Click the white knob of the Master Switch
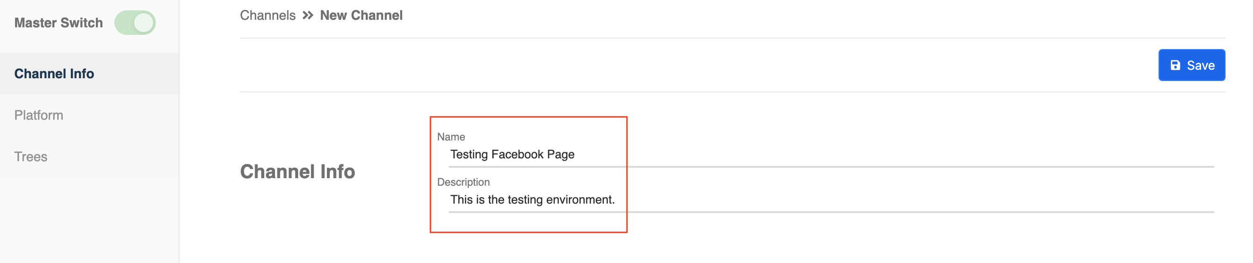 point(144,23)
